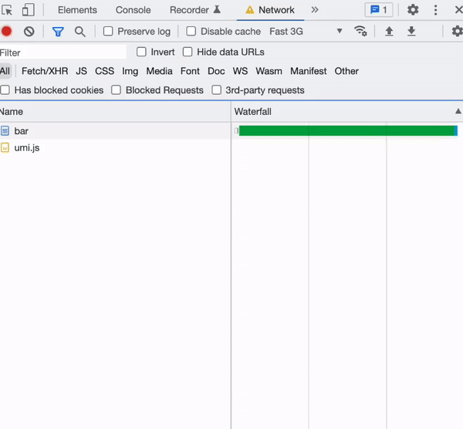Click the flask icon next to Recorder
This screenshot has height=429, width=463.
[x=217, y=9]
